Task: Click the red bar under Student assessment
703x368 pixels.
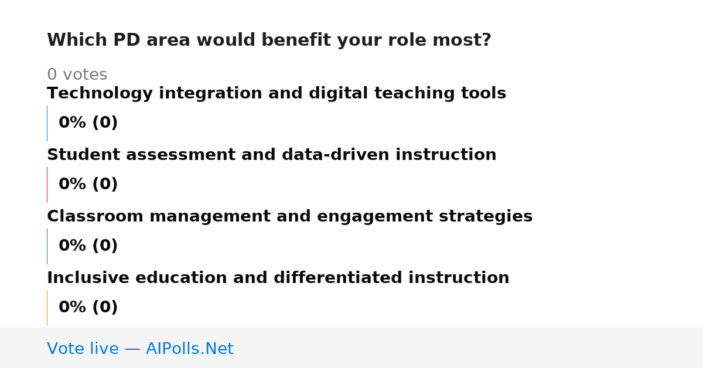Action: (x=47, y=185)
